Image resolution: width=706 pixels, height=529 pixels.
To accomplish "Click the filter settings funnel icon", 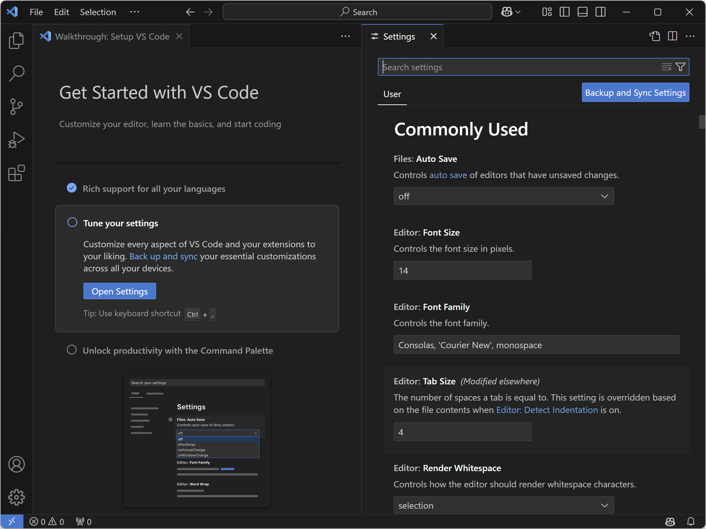I will pos(680,67).
